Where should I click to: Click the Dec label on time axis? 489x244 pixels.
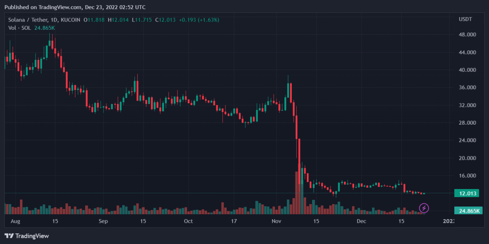pyautogui.click(x=361, y=221)
